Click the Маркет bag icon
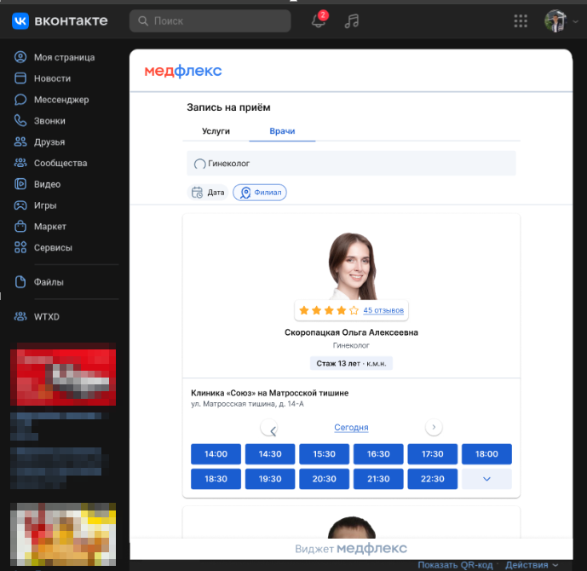This screenshot has width=587, height=571. 20,226
